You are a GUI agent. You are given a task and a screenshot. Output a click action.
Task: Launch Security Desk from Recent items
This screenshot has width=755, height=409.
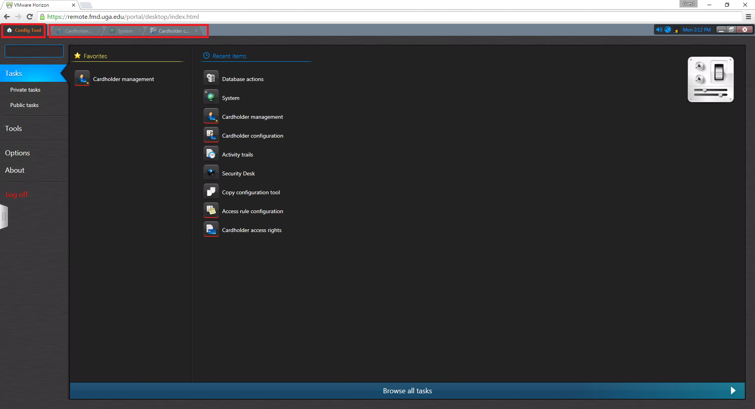(238, 173)
